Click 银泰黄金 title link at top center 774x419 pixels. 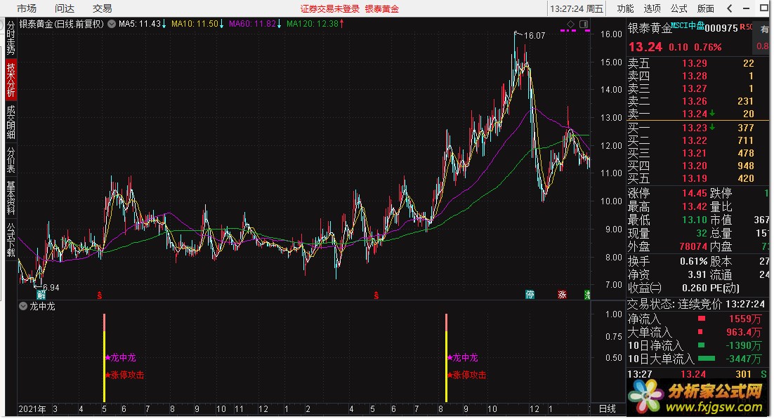pos(381,9)
